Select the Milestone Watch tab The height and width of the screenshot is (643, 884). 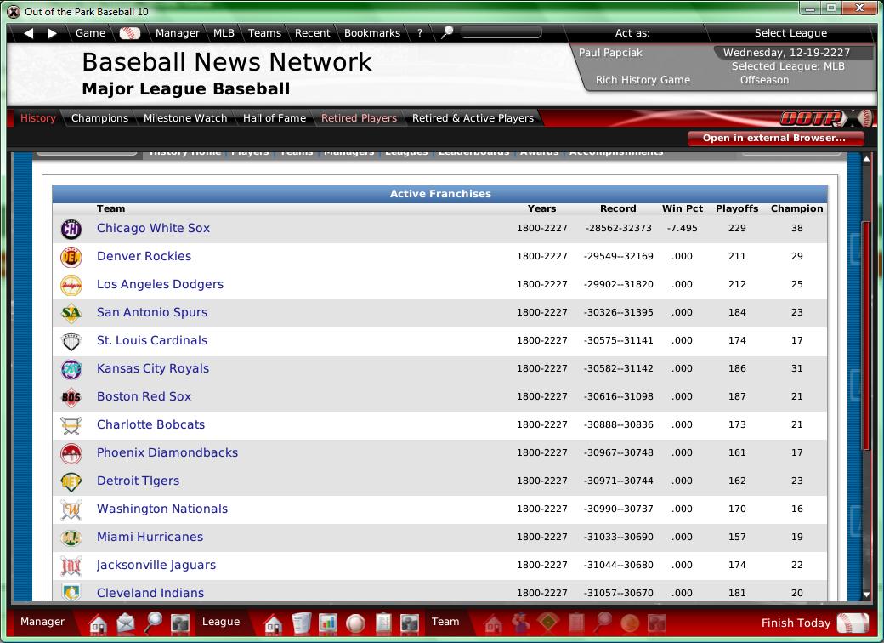coord(185,118)
